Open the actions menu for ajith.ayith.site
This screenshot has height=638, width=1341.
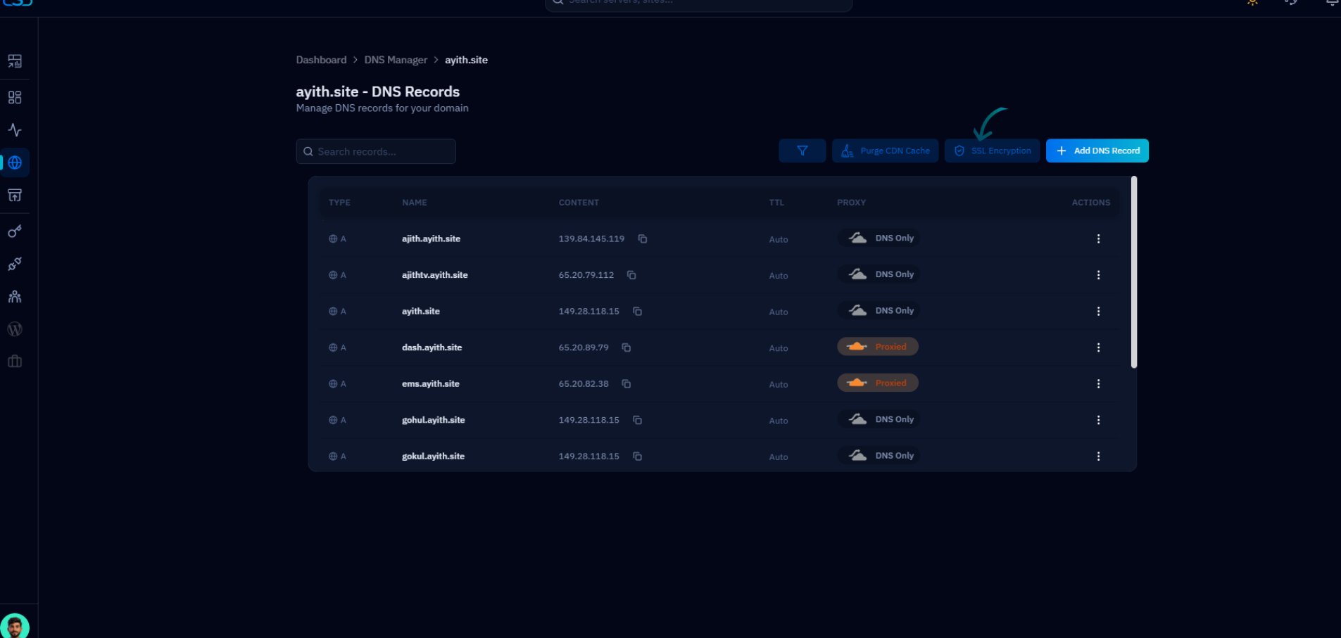pyautogui.click(x=1098, y=239)
